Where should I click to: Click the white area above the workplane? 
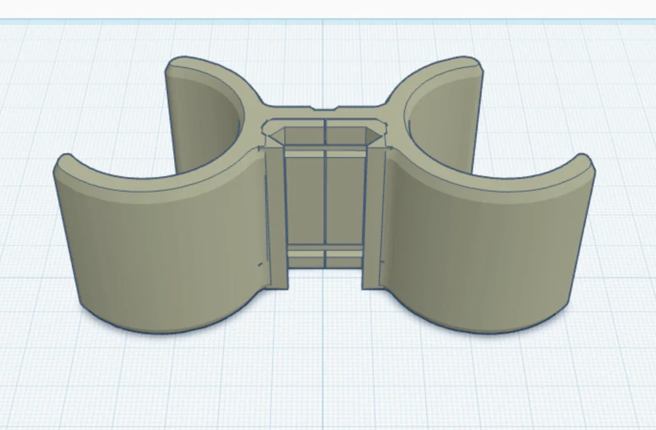[x=328, y=7]
